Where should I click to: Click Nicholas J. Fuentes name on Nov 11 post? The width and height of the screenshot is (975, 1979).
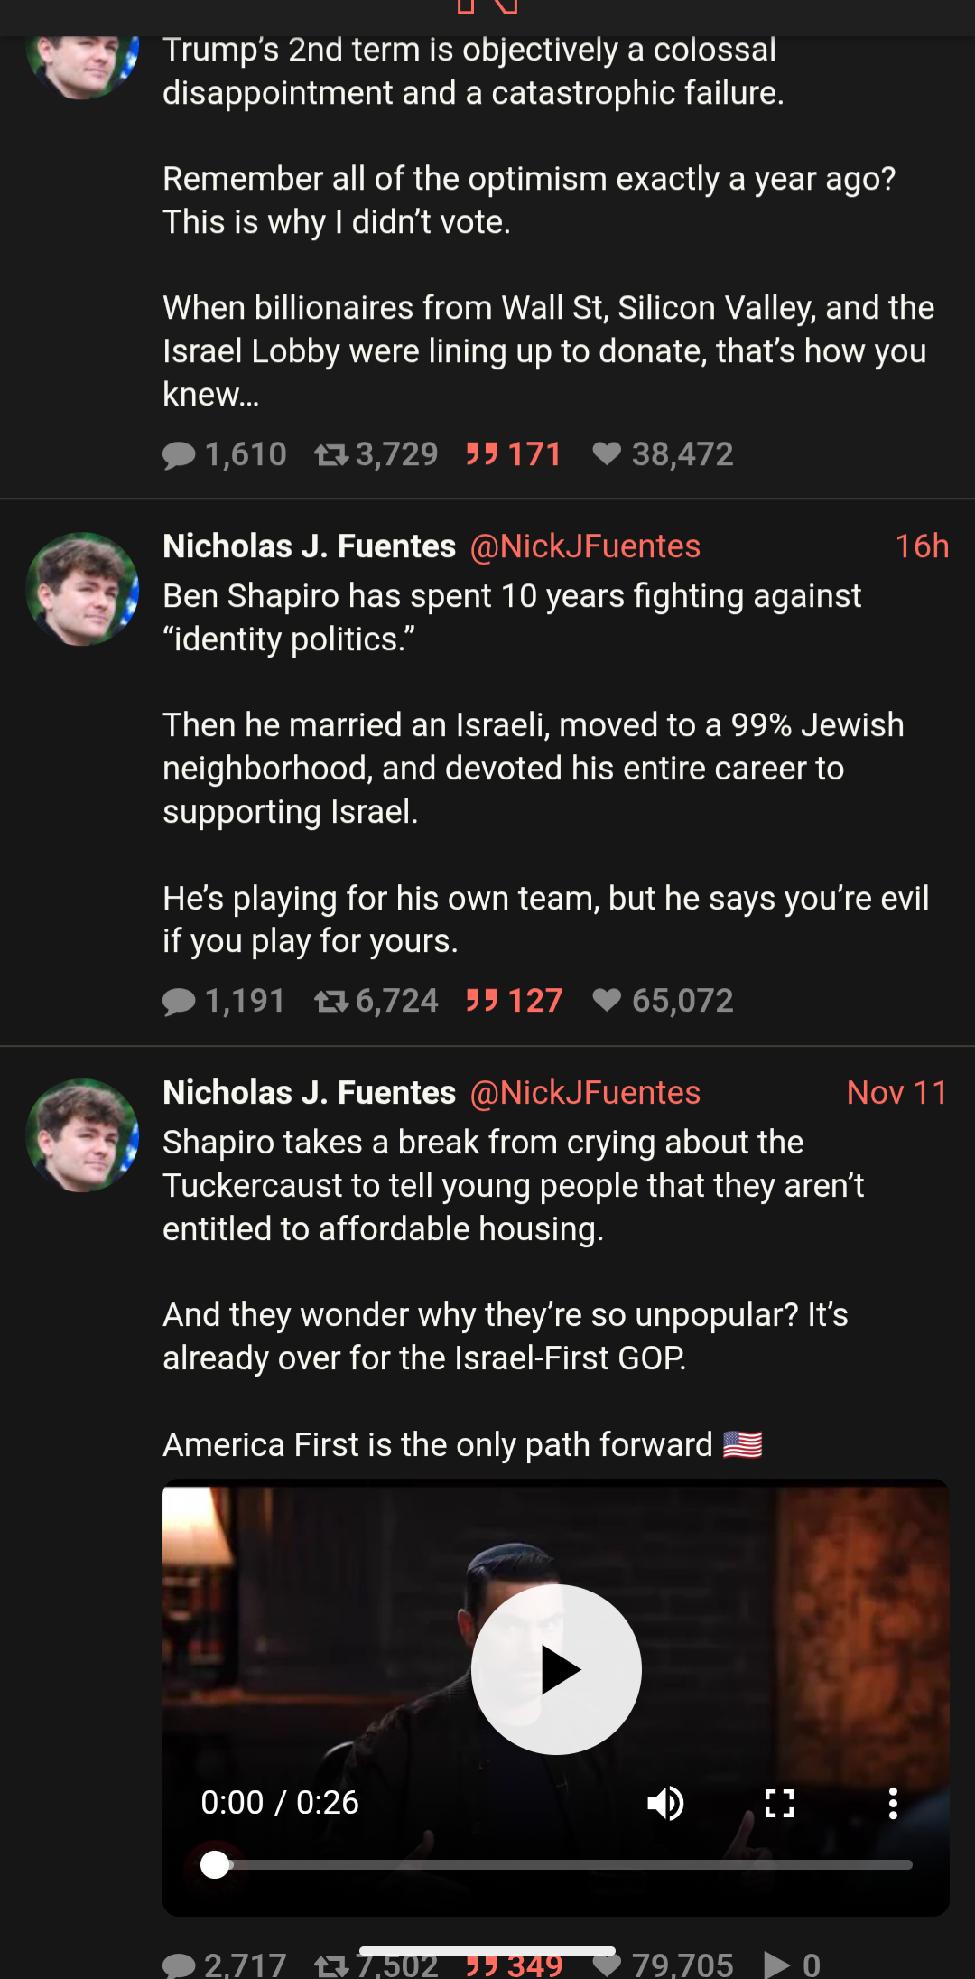pyautogui.click(x=309, y=1093)
